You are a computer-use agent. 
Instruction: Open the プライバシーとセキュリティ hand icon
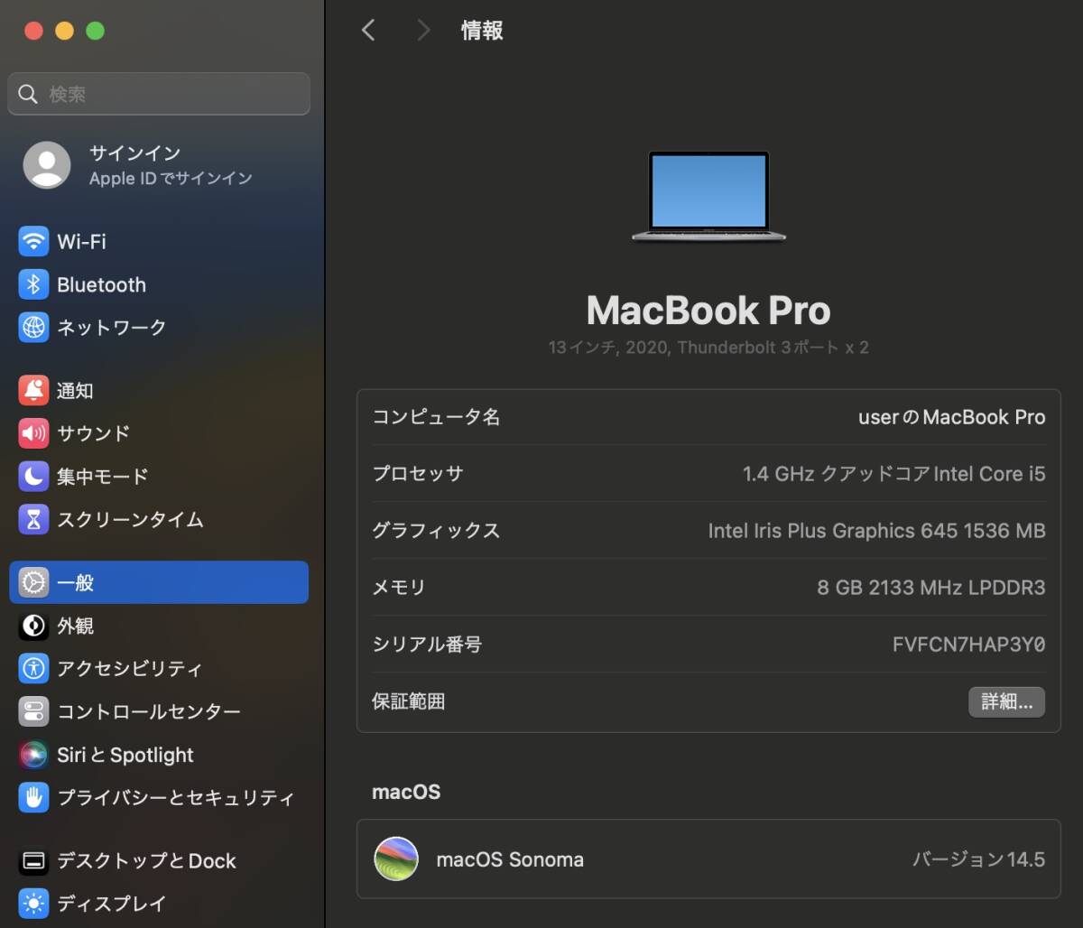point(33,797)
